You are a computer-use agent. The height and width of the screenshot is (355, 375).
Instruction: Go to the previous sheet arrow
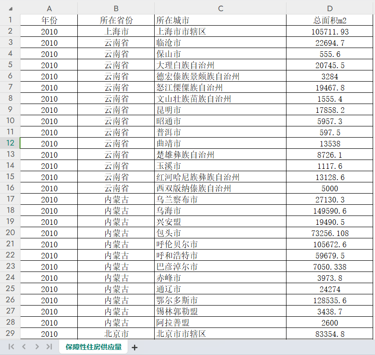[x=24, y=347]
